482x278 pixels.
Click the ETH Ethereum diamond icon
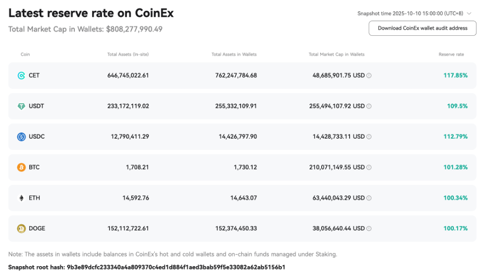[x=22, y=198]
